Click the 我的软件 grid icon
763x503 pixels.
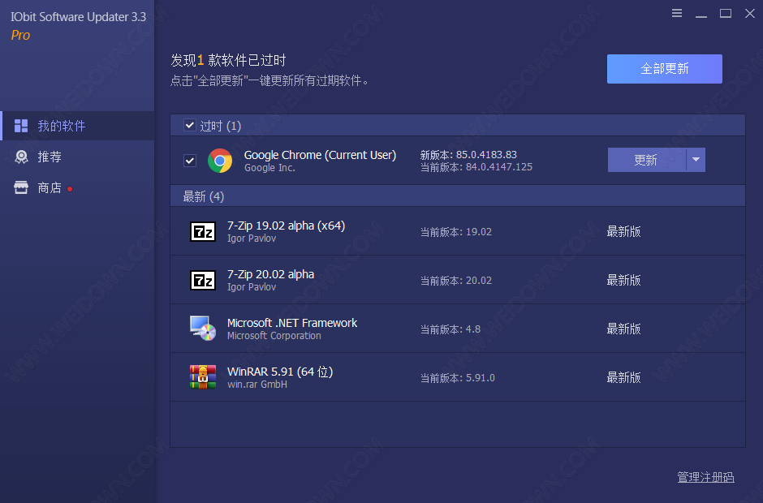(21, 126)
